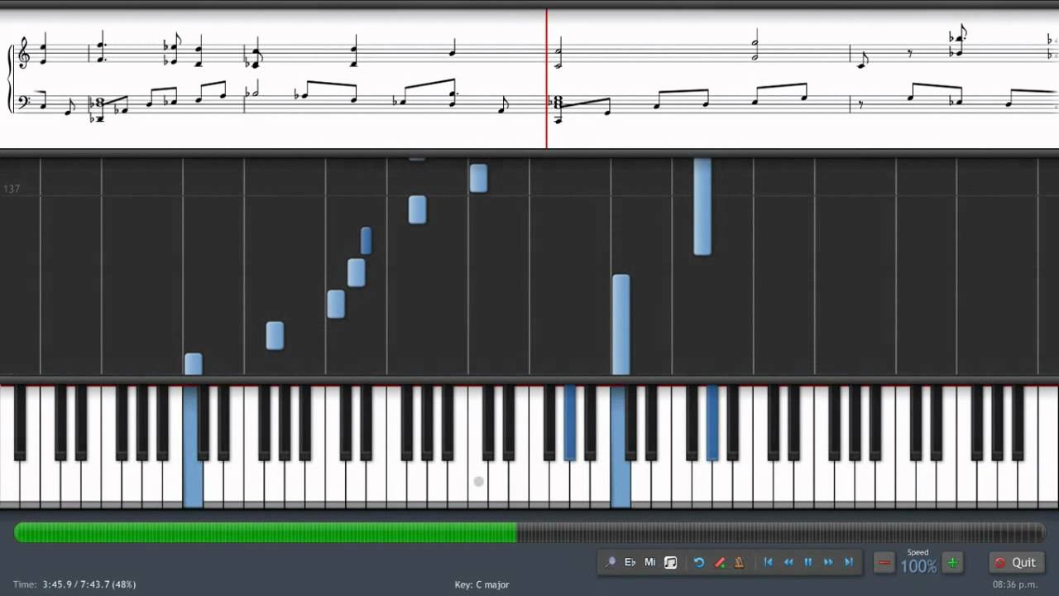
Task: Click the treble clef in the sheet music
Action: tap(22, 53)
